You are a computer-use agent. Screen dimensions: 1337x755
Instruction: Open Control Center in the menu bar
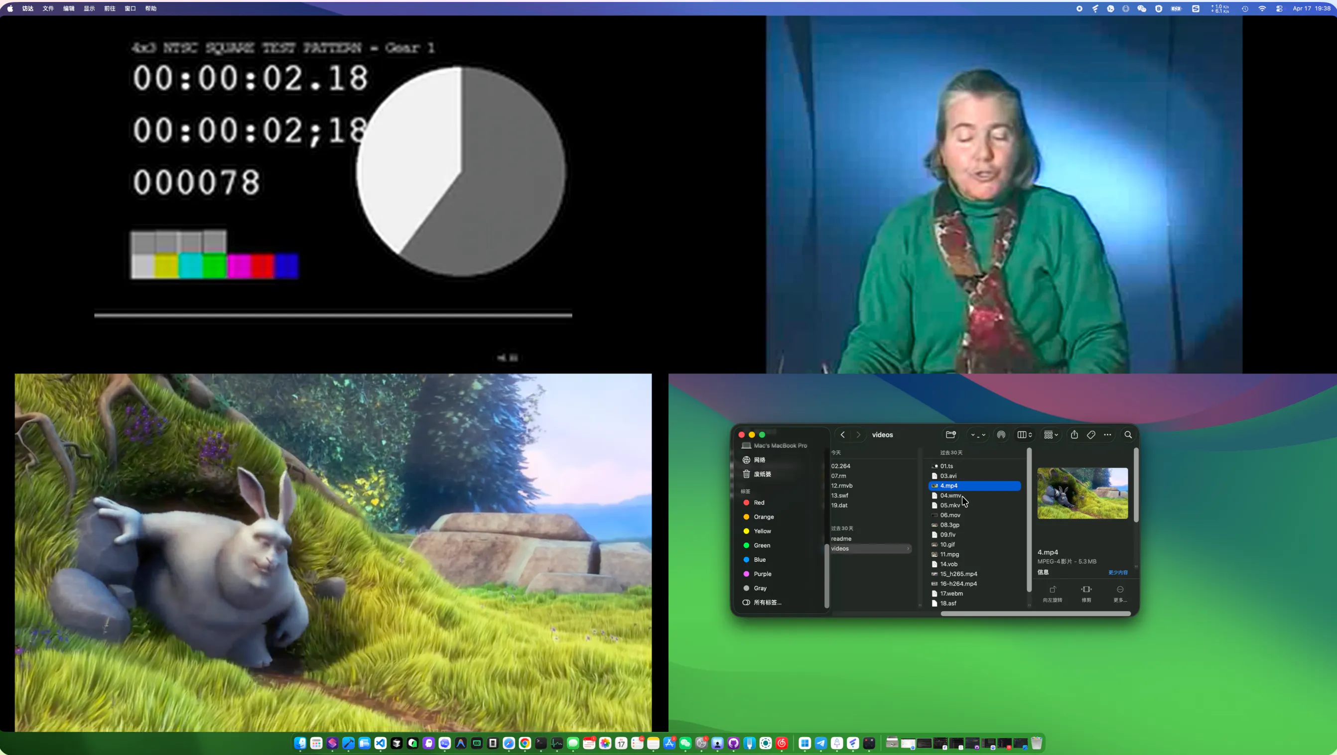click(x=1279, y=8)
